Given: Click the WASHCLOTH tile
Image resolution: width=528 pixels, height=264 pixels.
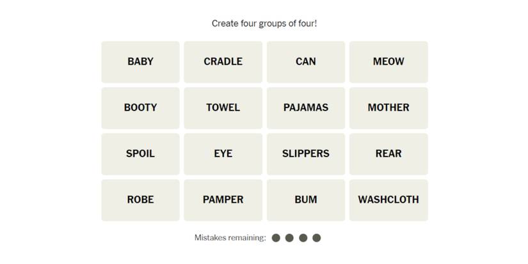Looking at the screenshot, I should pyautogui.click(x=388, y=200).
